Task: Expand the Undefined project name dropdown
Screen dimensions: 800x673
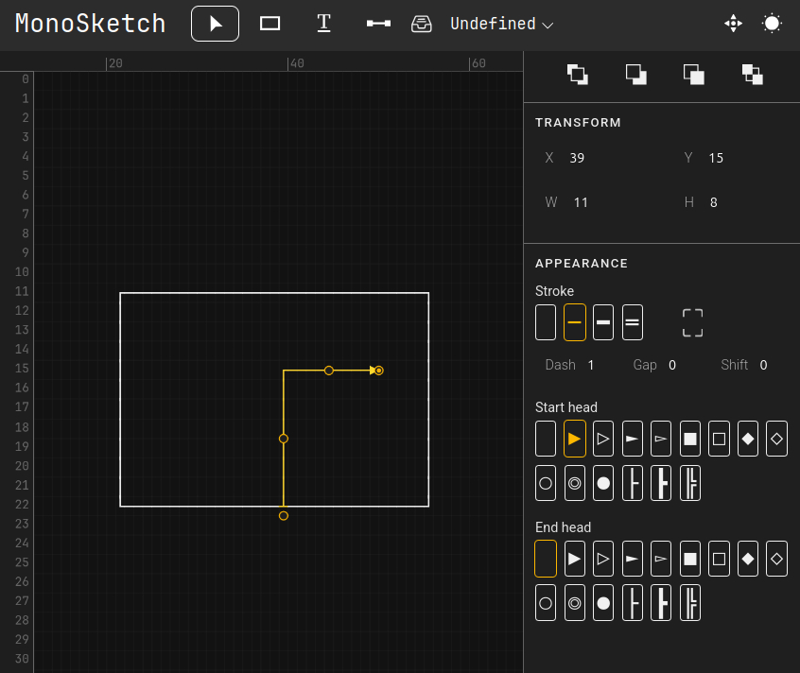Action: pyautogui.click(x=502, y=25)
